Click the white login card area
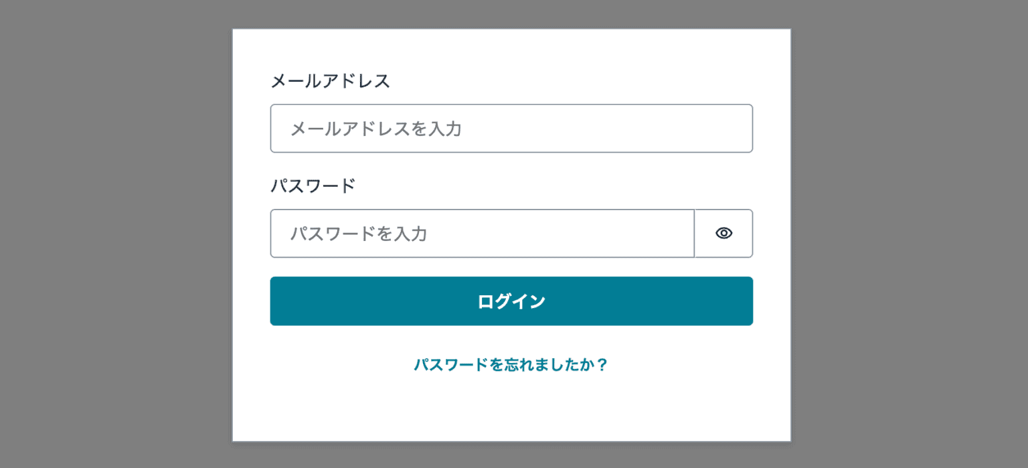The height and width of the screenshot is (468, 1028). coord(511,408)
